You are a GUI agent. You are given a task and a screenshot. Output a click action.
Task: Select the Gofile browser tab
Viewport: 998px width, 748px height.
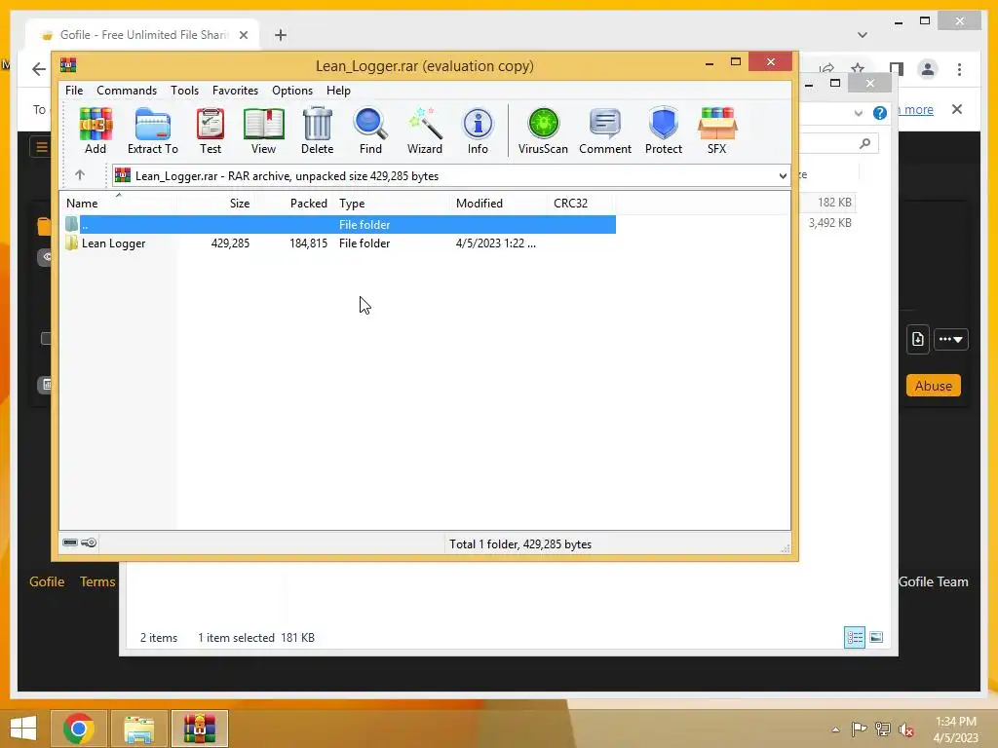click(x=142, y=35)
